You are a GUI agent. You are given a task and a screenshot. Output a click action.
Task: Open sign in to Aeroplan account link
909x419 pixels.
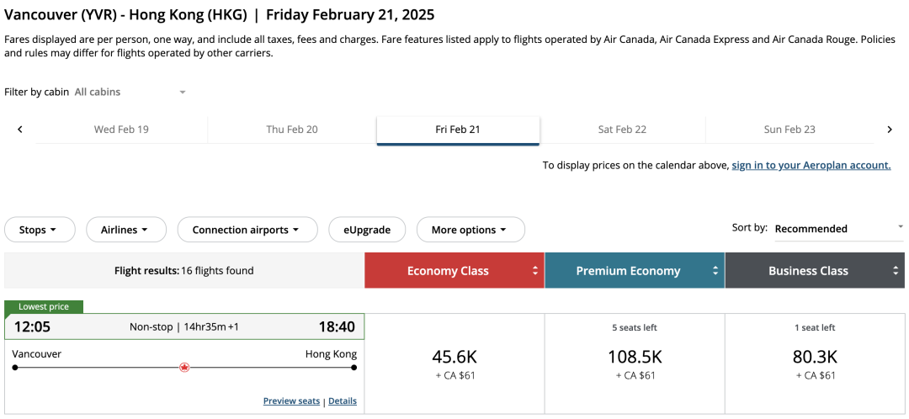(811, 165)
